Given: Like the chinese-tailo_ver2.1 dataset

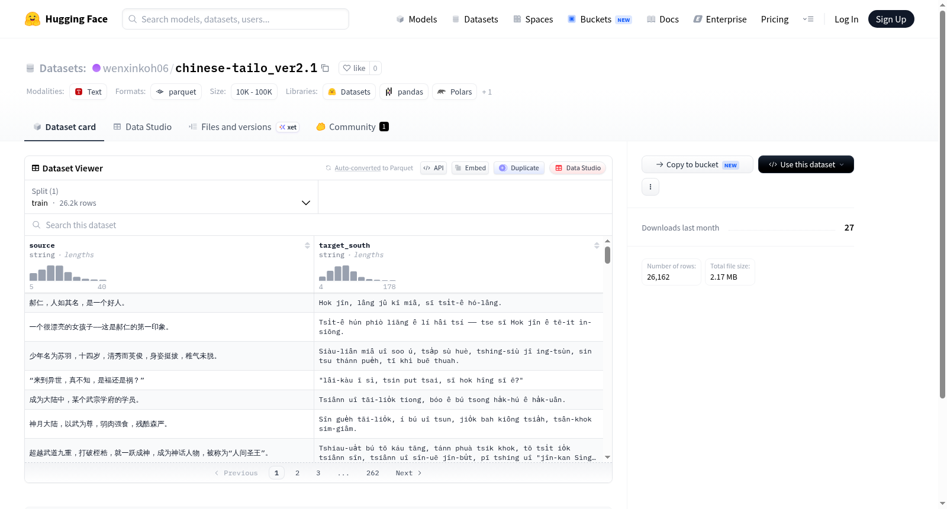Looking at the screenshot, I should (x=354, y=68).
